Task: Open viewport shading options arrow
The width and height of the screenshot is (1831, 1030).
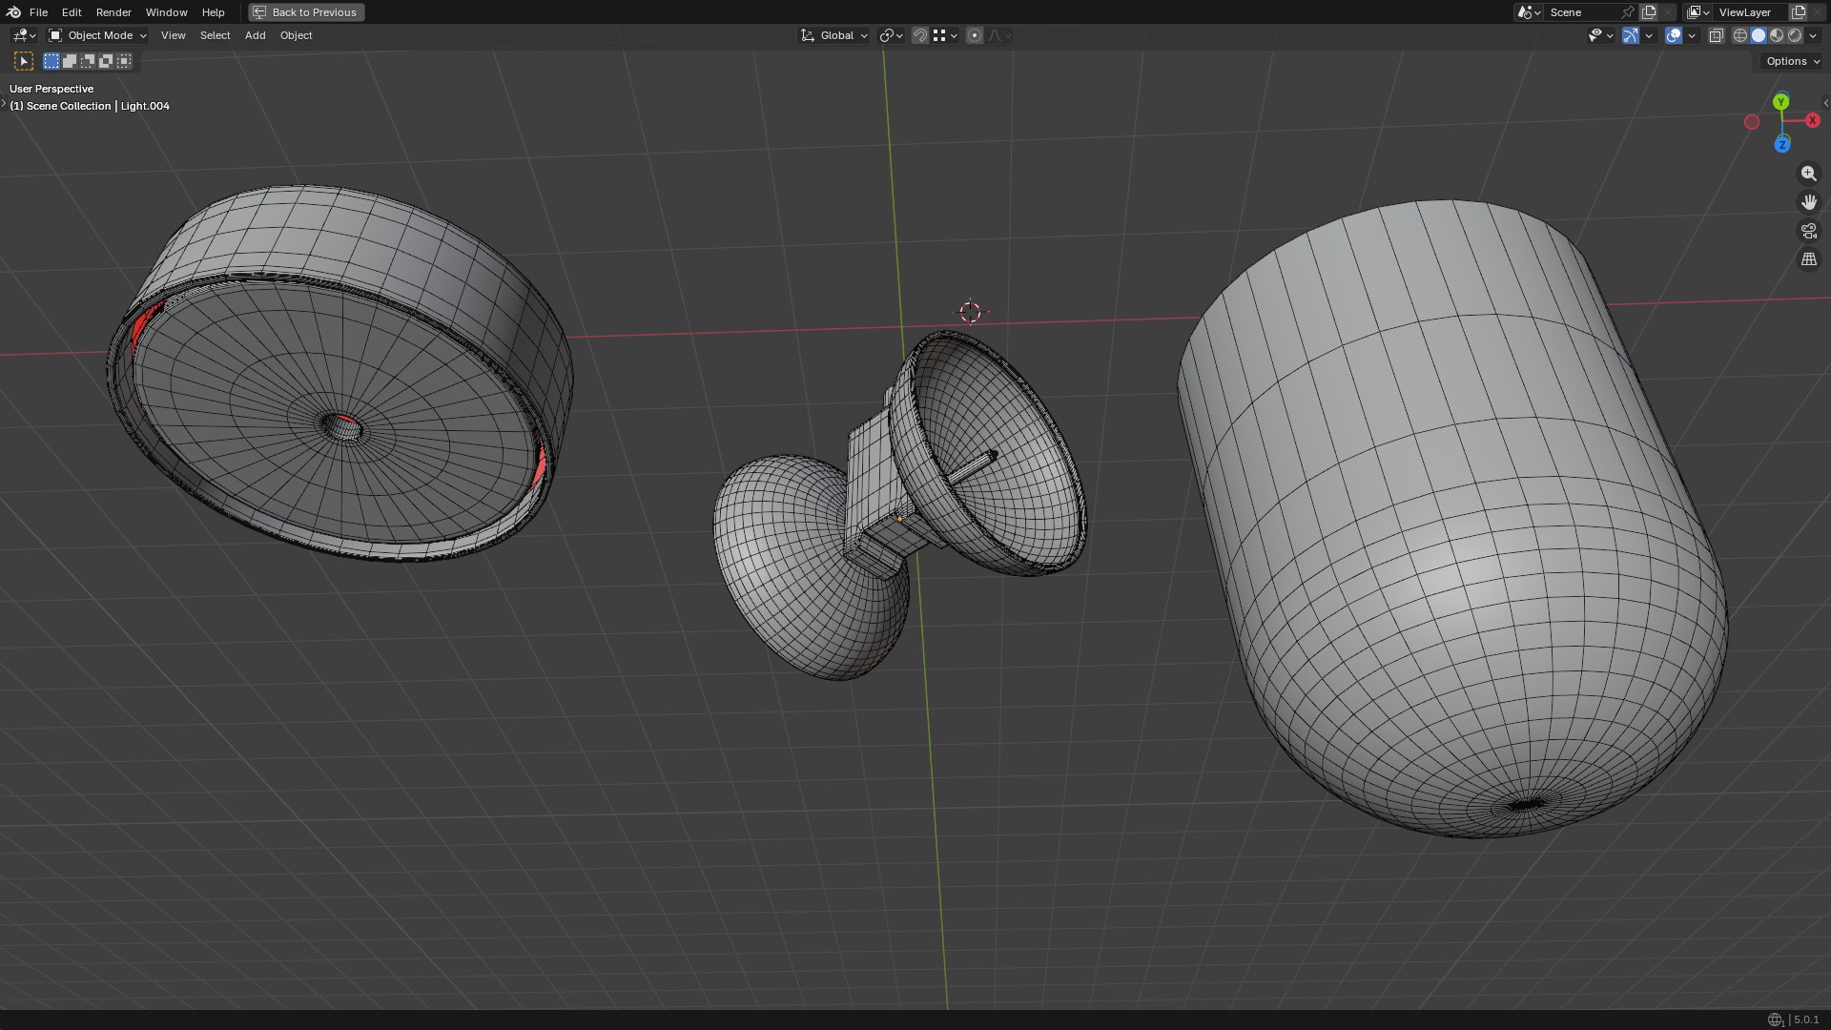Action: (1814, 35)
